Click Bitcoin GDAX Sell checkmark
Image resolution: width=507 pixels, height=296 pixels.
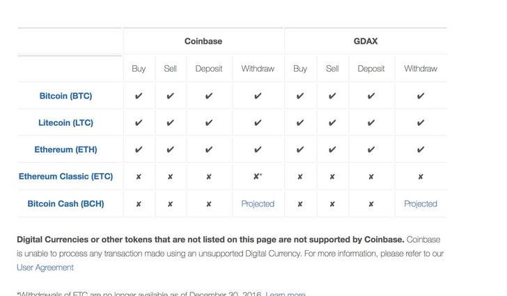(332, 96)
